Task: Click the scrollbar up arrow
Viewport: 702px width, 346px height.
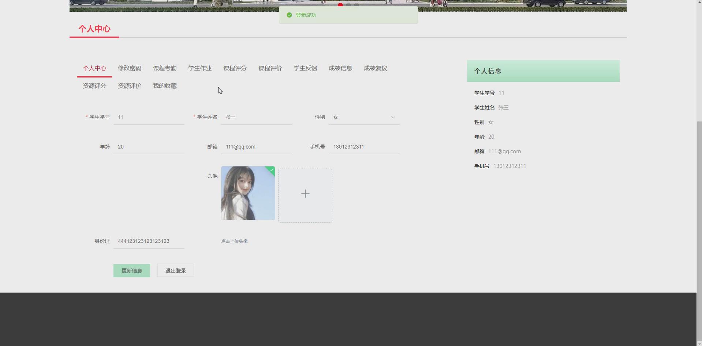Action: [x=699, y=2]
